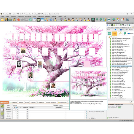Open the colorful squares mosaic icon

(x=47, y=20)
